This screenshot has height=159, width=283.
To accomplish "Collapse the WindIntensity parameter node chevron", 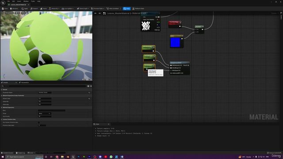I will click(154, 47).
